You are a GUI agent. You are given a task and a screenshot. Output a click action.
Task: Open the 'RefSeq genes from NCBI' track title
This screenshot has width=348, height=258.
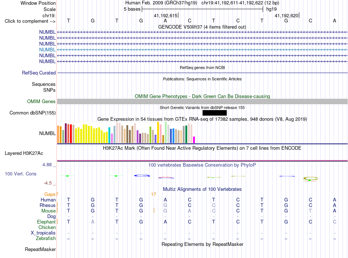point(202,68)
